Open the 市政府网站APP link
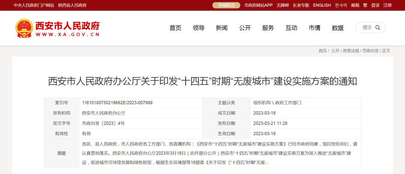Screen dimensions: 405x174 258,5
